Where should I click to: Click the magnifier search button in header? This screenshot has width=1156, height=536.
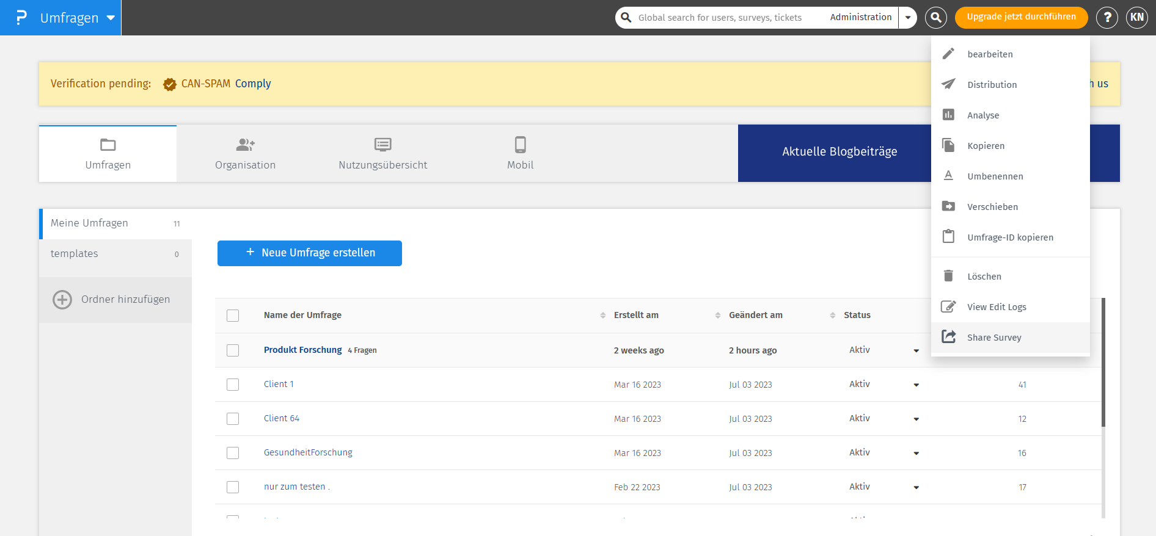coord(935,18)
